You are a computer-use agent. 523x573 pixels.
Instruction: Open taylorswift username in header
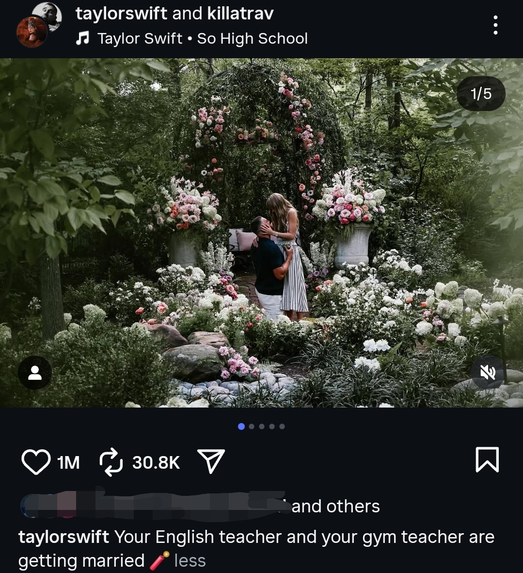tap(121, 14)
